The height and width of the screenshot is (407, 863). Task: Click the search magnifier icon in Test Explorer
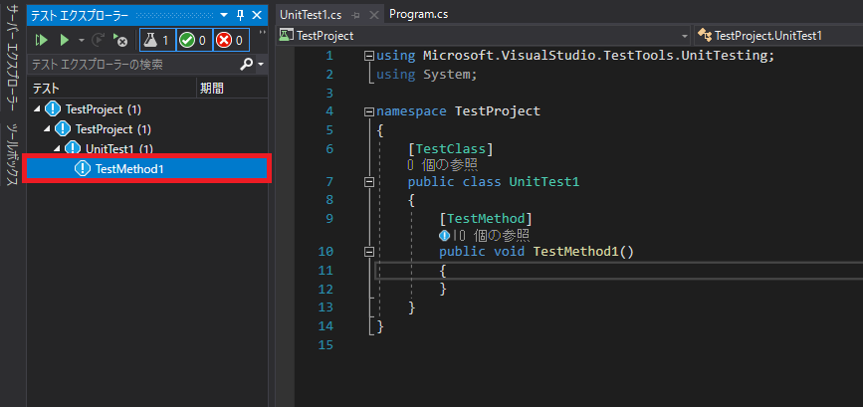click(248, 64)
